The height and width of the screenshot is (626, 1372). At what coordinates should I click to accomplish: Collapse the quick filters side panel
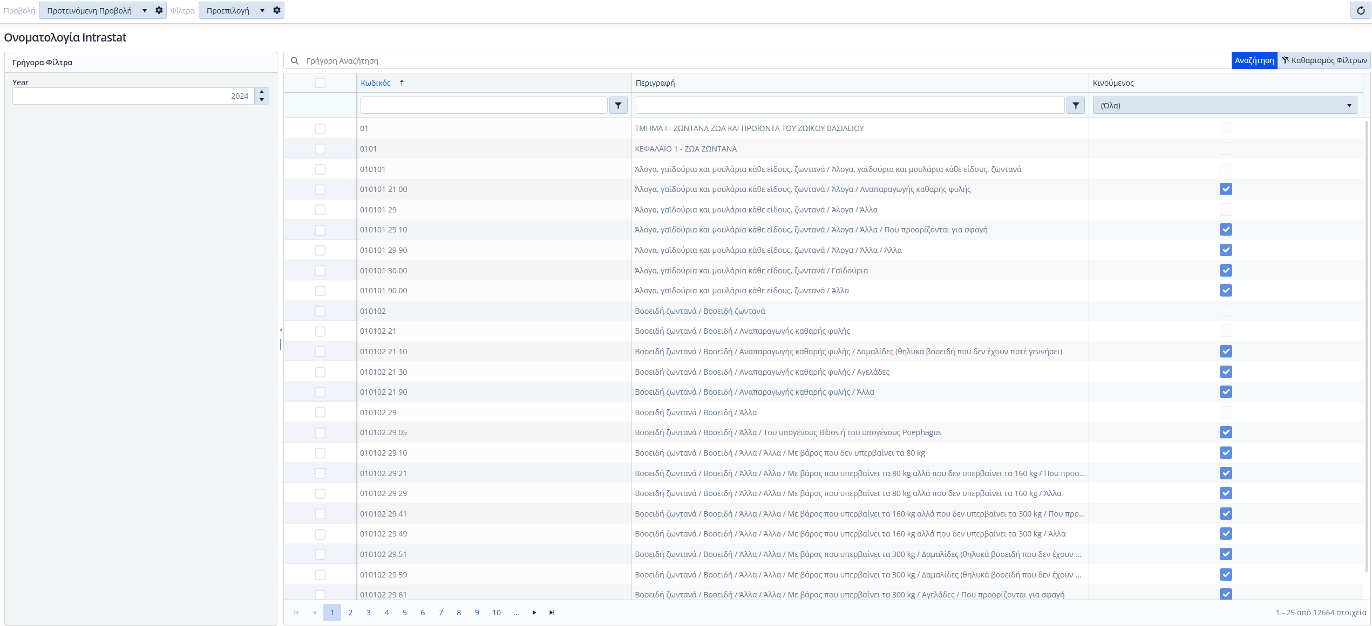click(x=281, y=330)
